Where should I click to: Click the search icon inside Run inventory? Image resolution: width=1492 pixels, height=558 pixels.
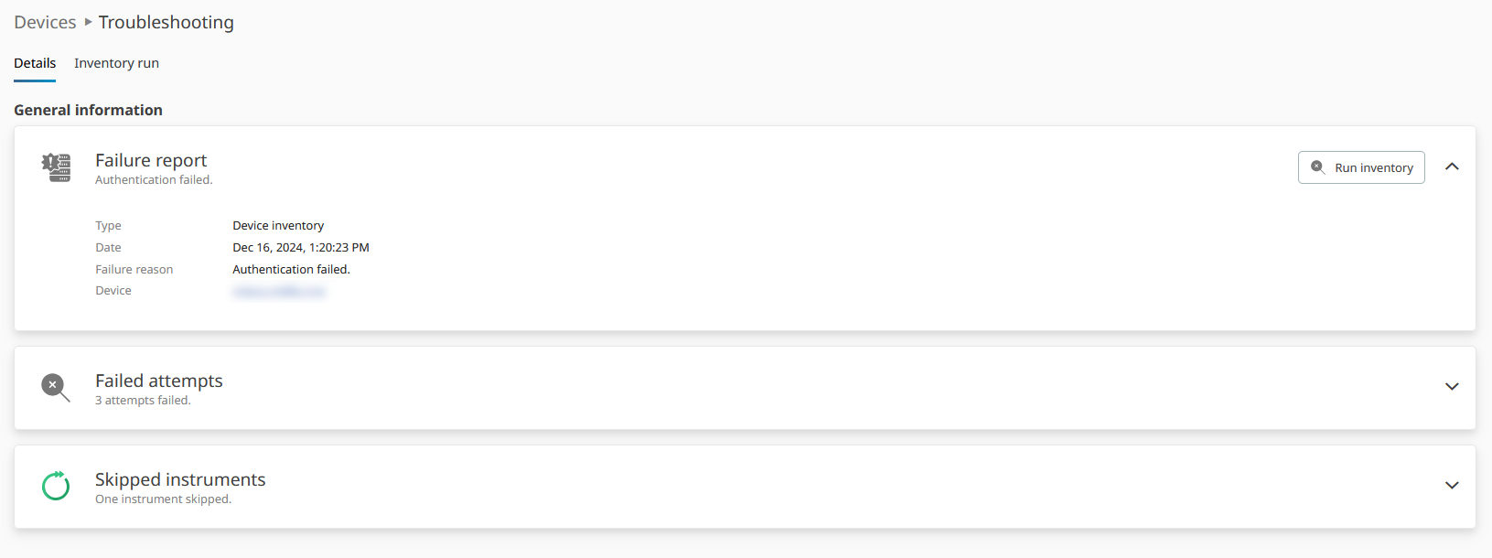(1317, 167)
